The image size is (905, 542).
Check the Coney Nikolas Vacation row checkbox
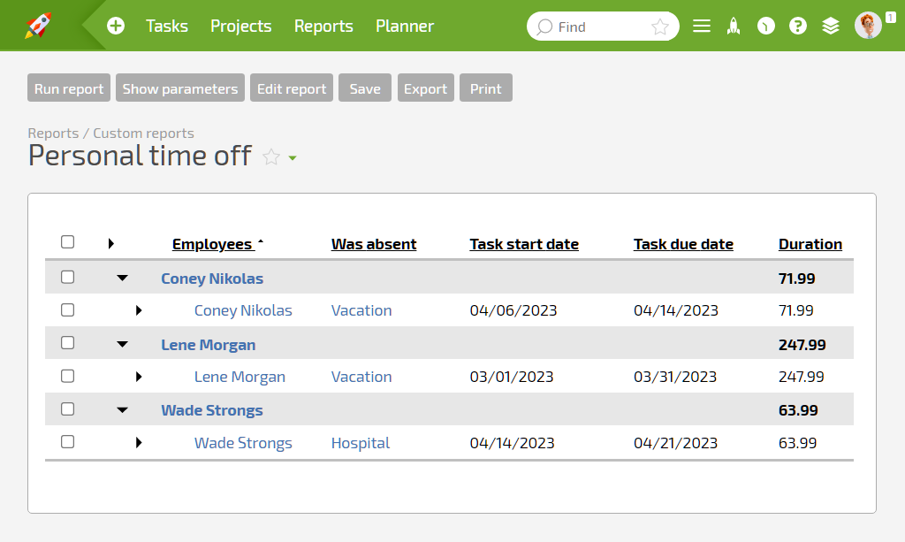click(x=67, y=310)
